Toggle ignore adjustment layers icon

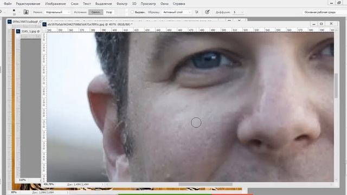(196, 12)
